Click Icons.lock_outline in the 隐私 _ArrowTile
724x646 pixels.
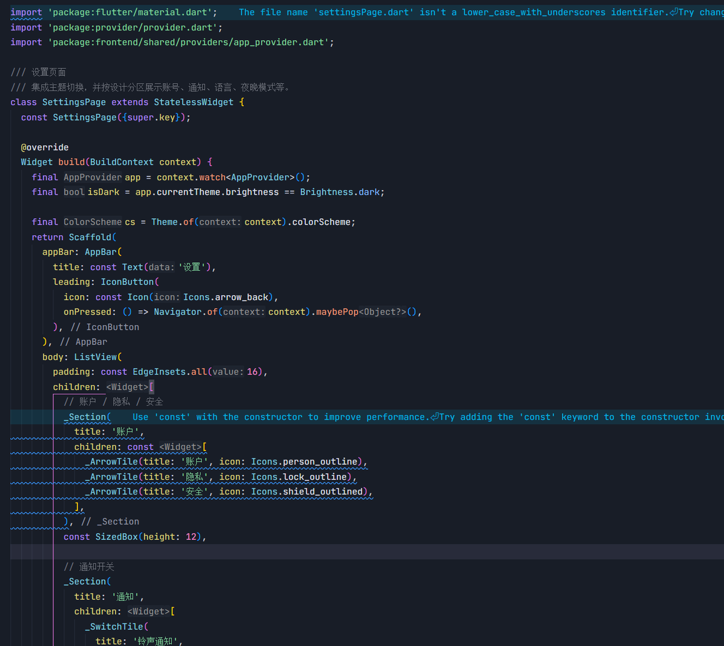pos(299,477)
